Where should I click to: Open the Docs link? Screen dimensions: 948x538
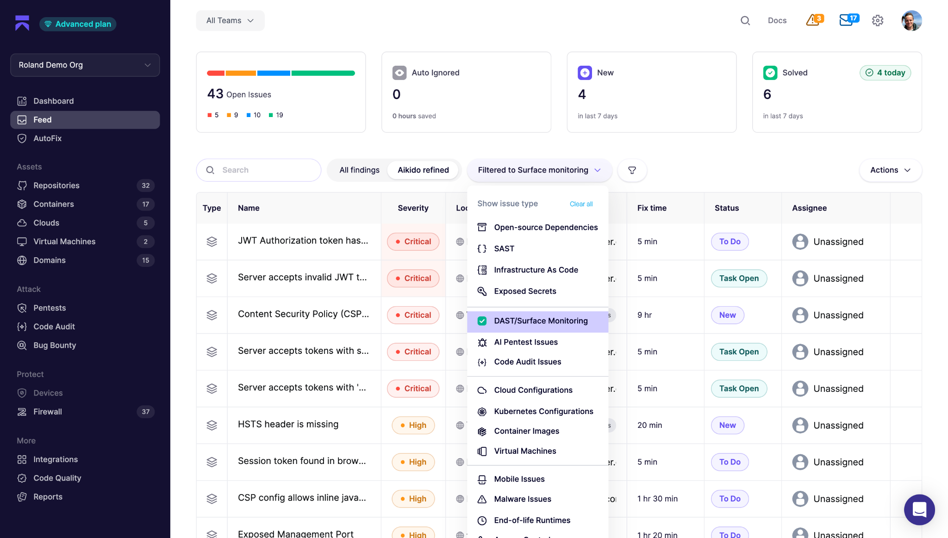777,20
